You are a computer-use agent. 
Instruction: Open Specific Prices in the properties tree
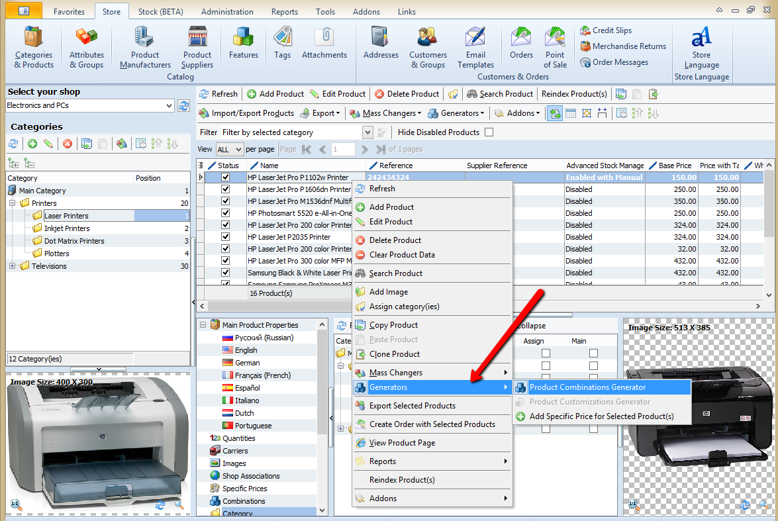coord(244,489)
